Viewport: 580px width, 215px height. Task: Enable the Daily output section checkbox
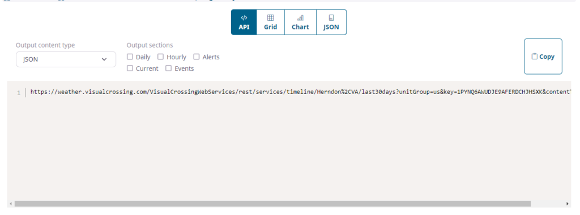pyautogui.click(x=130, y=57)
